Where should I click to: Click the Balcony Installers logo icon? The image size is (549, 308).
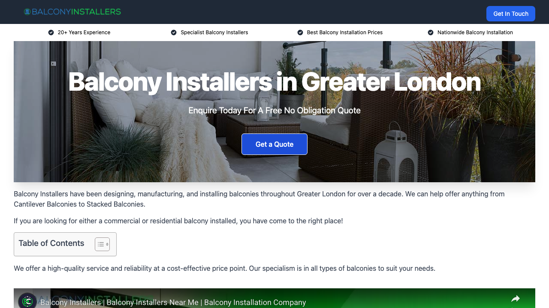click(x=27, y=12)
